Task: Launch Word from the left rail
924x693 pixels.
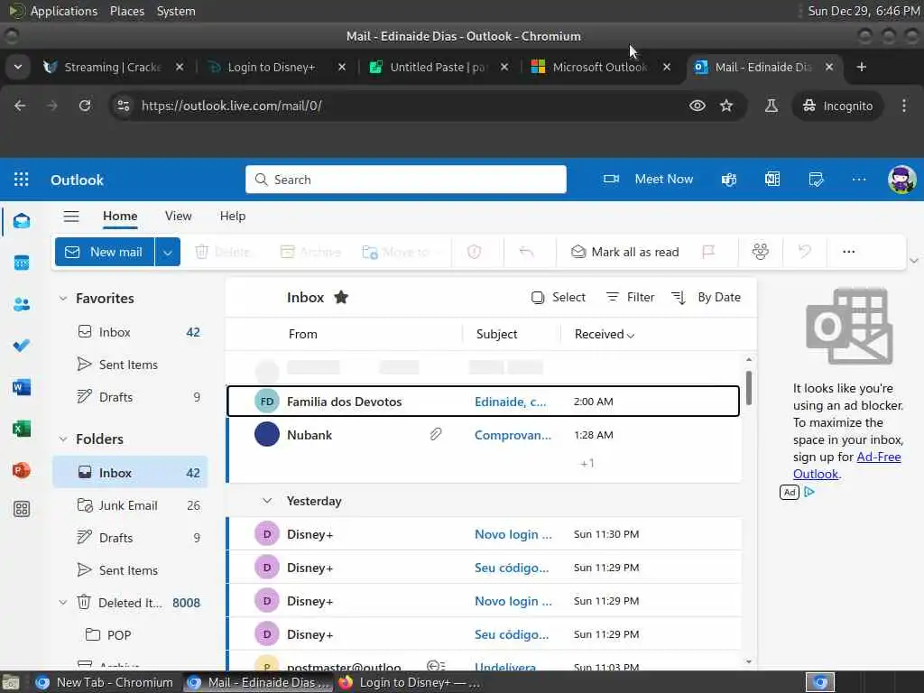Action: pyautogui.click(x=22, y=387)
